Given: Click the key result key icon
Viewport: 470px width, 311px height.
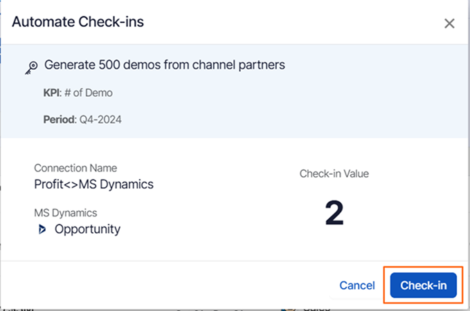Looking at the screenshot, I should click(31, 68).
